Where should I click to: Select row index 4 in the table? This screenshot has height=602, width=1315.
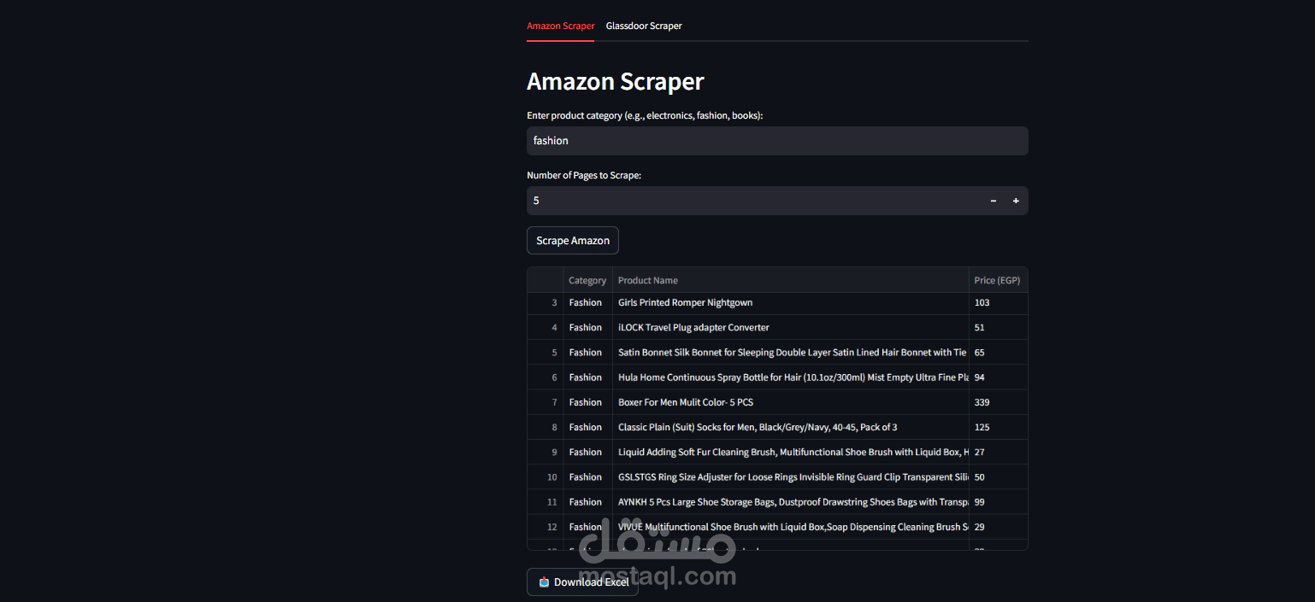click(545, 328)
